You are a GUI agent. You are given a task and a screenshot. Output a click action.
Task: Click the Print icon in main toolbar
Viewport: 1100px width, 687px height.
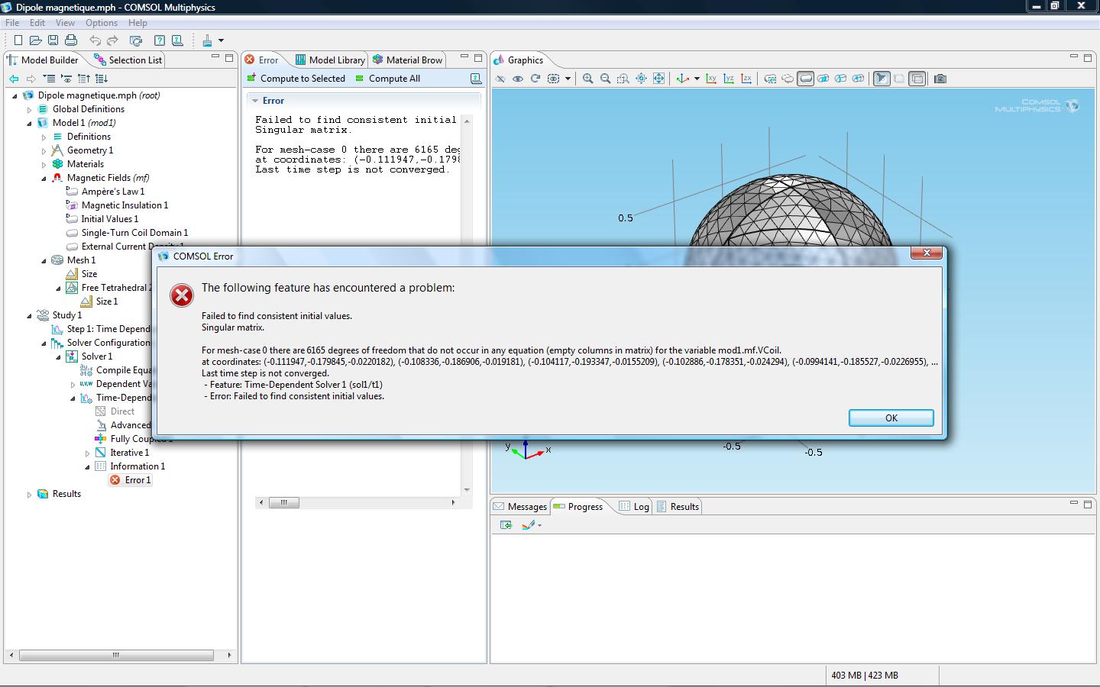[x=71, y=40]
